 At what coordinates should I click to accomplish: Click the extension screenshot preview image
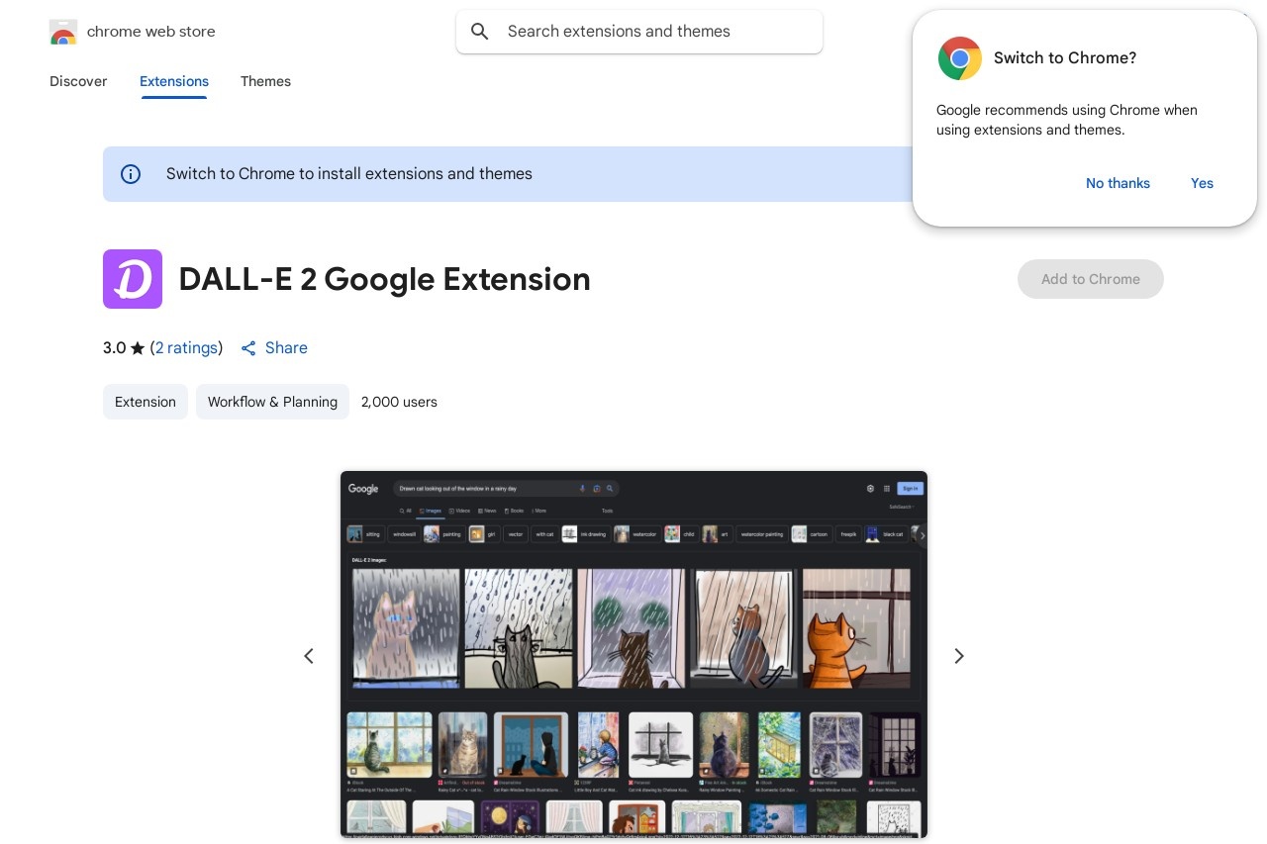point(633,654)
